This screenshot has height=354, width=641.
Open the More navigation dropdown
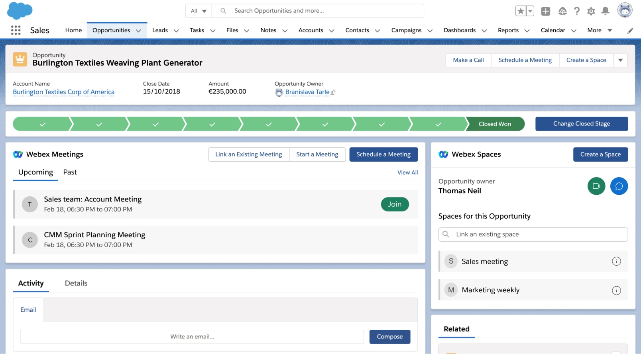pos(600,30)
